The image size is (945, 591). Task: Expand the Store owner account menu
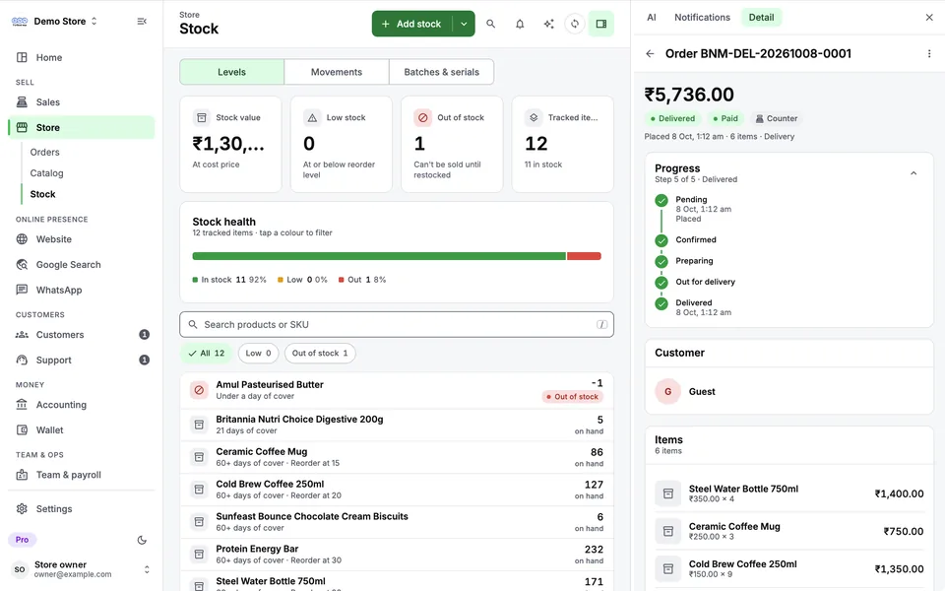tap(81, 569)
